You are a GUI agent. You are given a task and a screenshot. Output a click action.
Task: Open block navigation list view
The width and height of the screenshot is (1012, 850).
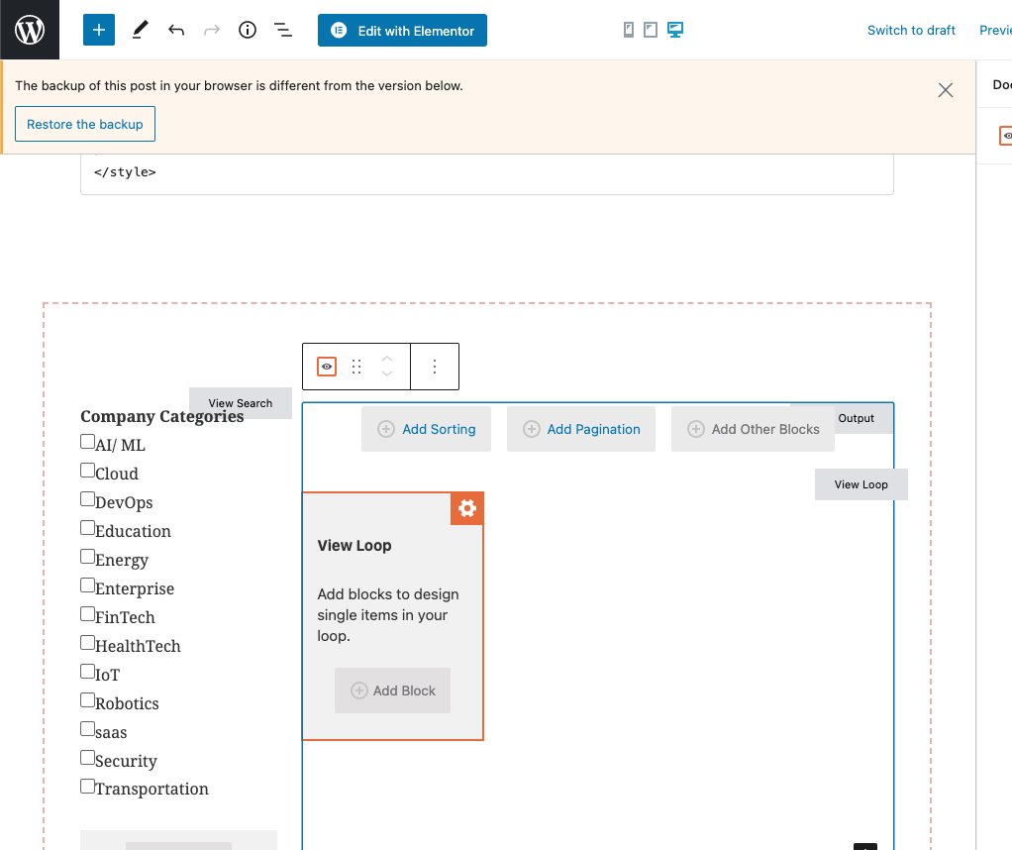(x=282, y=30)
